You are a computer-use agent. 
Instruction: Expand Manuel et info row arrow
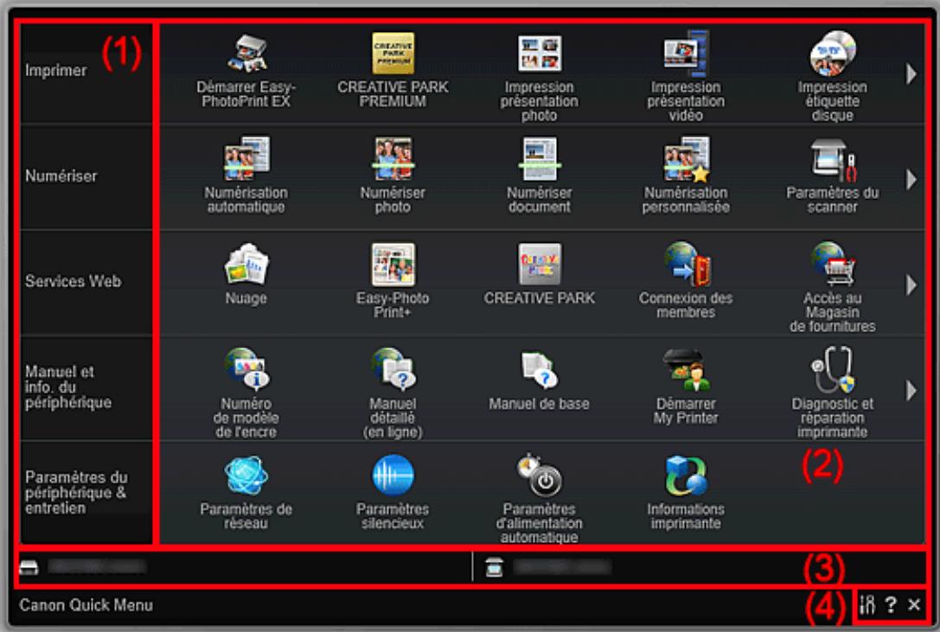coord(911,391)
